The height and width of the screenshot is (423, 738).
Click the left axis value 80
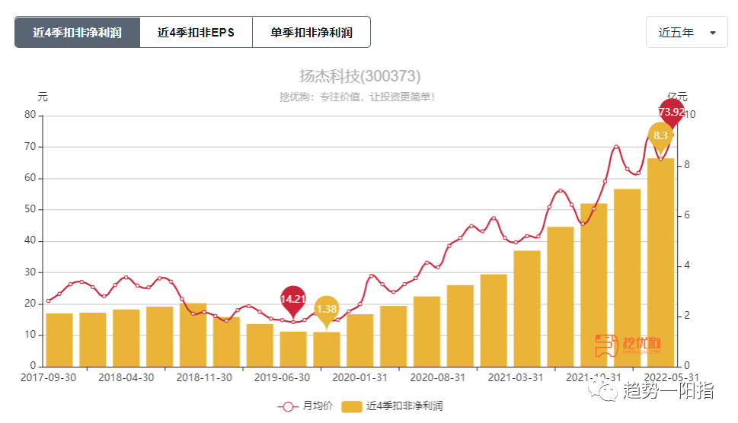[x=30, y=115]
